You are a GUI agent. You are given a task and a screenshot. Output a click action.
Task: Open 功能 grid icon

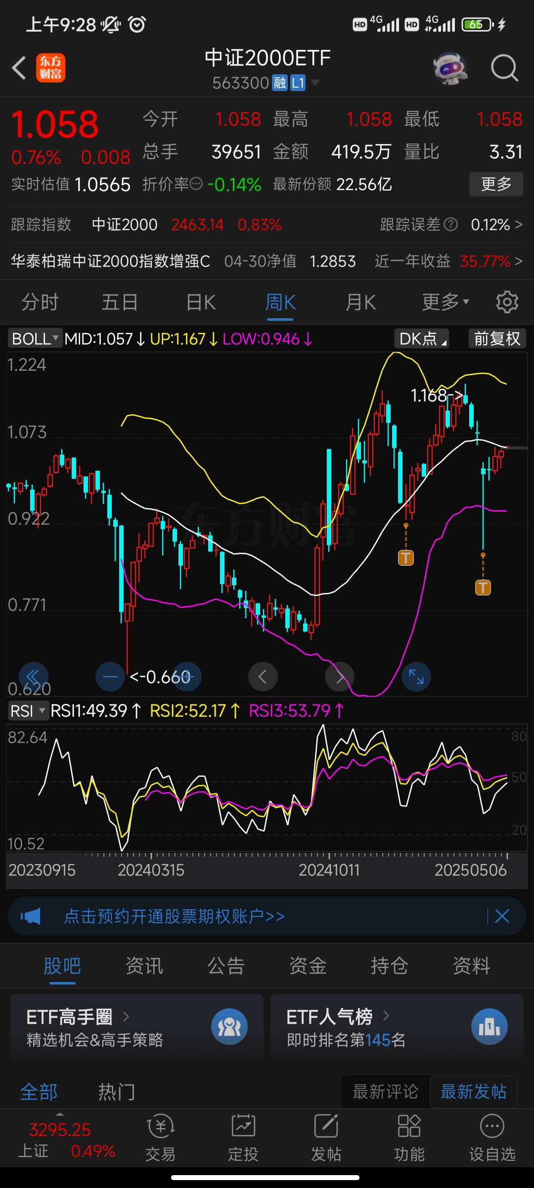[409, 1126]
